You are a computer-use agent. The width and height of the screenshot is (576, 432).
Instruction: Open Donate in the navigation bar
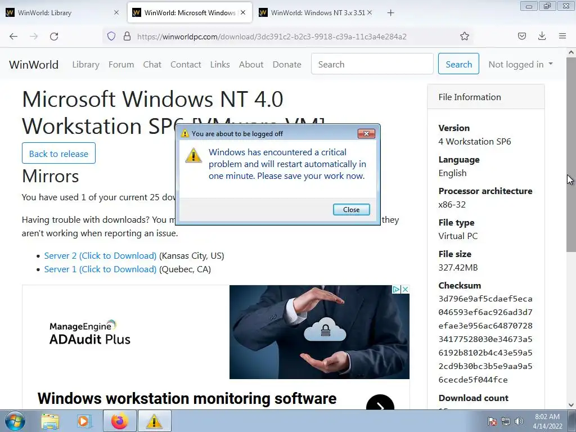[287, 64]
